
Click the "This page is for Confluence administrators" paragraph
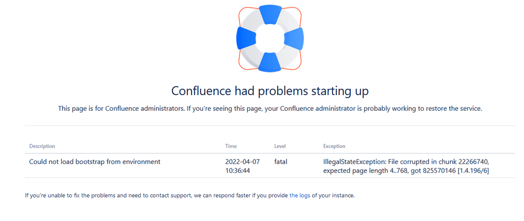[270, 109]
